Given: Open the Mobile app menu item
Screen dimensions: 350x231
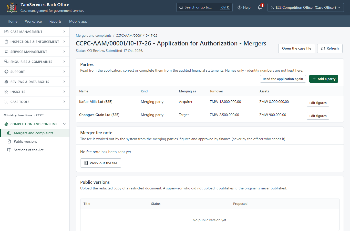Looking at the screenshot, I should 78,21.
